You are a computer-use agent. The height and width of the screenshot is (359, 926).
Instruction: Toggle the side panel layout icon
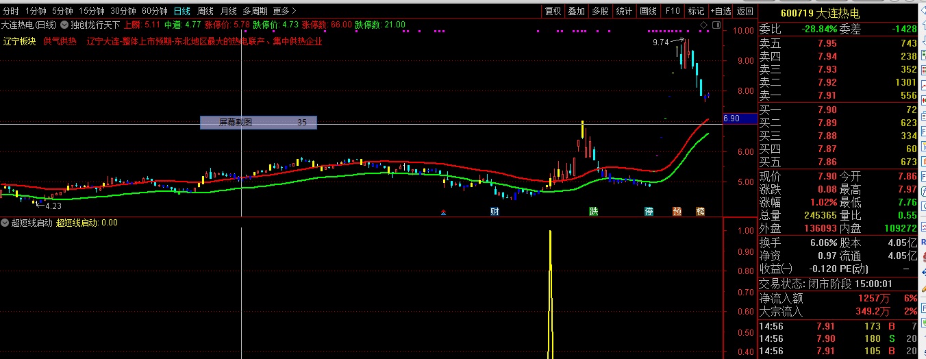pyautogui.click(x=716, y=25)
